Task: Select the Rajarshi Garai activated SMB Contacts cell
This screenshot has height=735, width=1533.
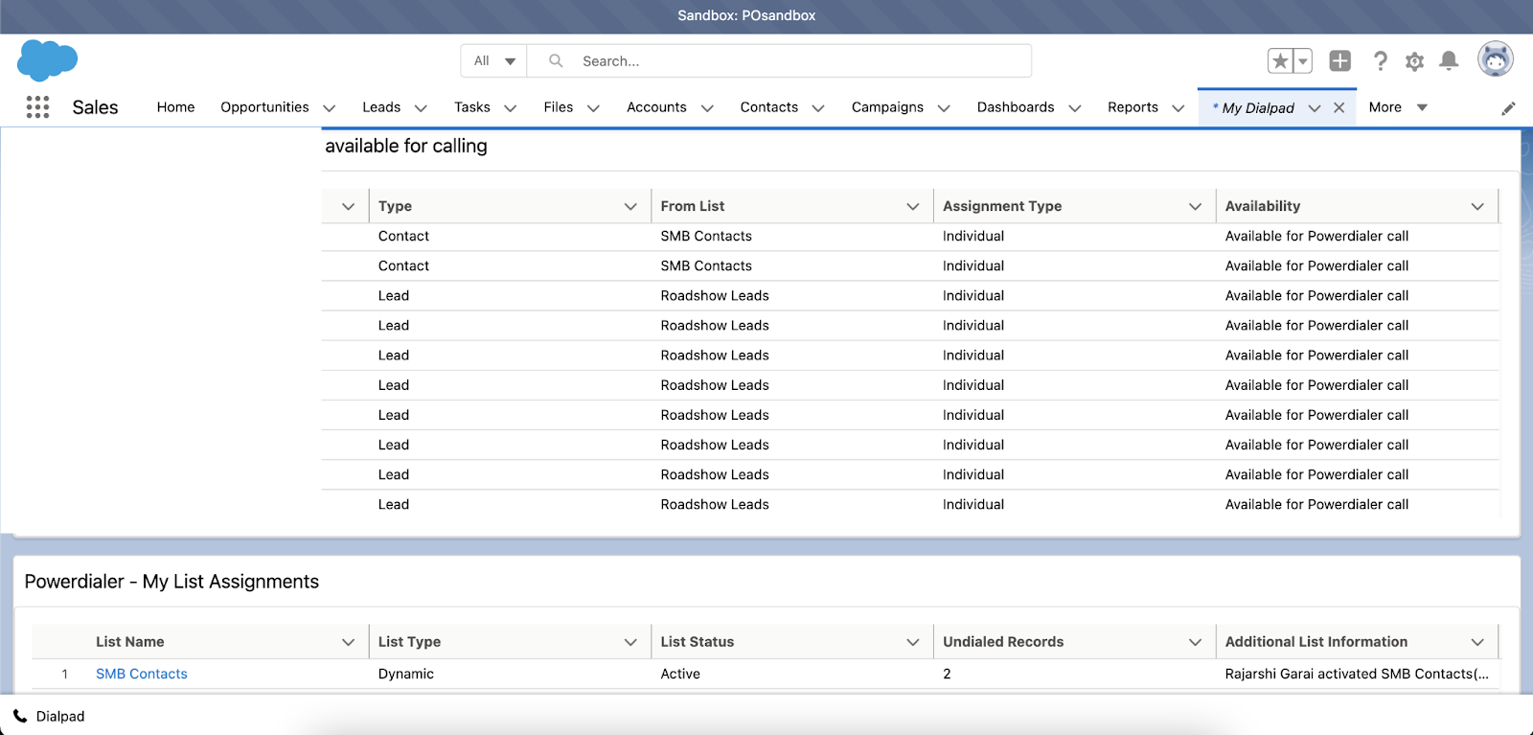Action: [1357, 674]
